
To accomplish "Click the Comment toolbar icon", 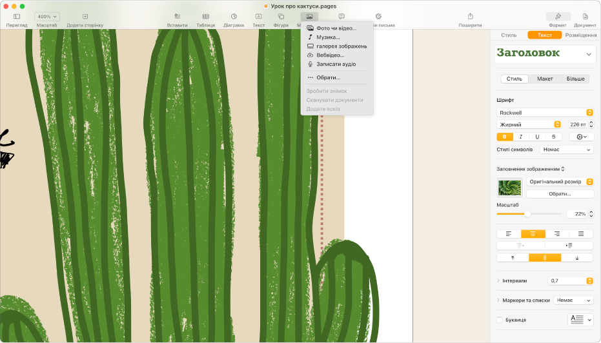I will coord(341,17).
